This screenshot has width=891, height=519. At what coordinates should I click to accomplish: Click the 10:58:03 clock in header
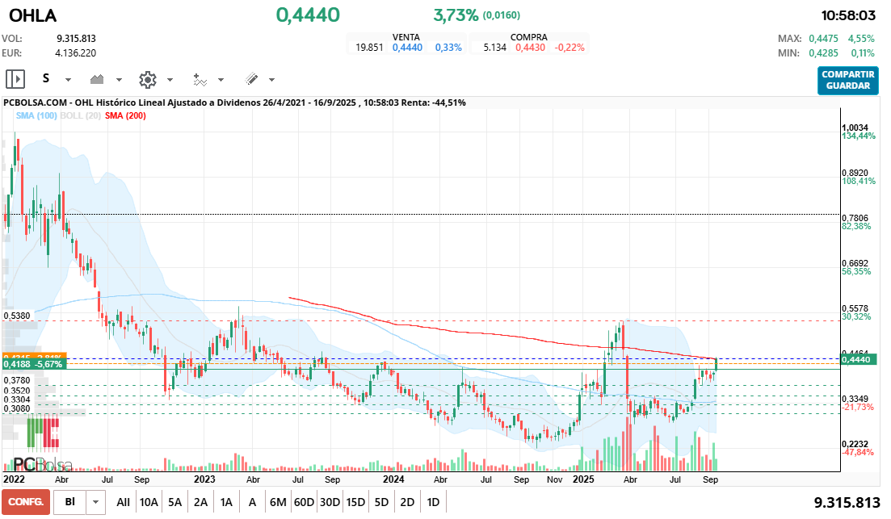(x=848, y=15)
